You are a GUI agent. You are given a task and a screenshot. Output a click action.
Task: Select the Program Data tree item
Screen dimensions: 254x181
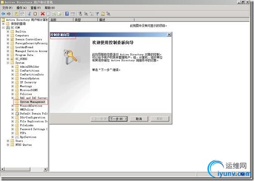click(24, 55)
